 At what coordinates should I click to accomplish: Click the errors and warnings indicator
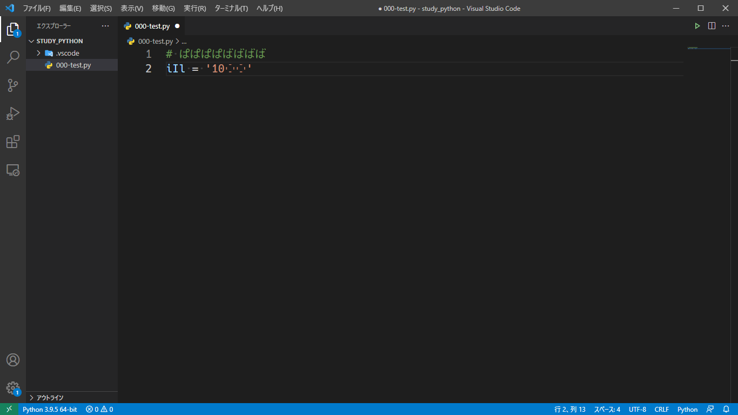pos(99,409)
